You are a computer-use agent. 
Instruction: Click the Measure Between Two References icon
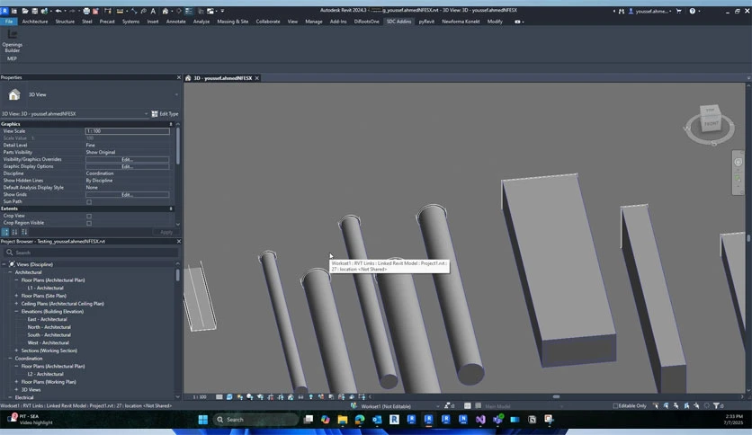click(x=120, y=11)
